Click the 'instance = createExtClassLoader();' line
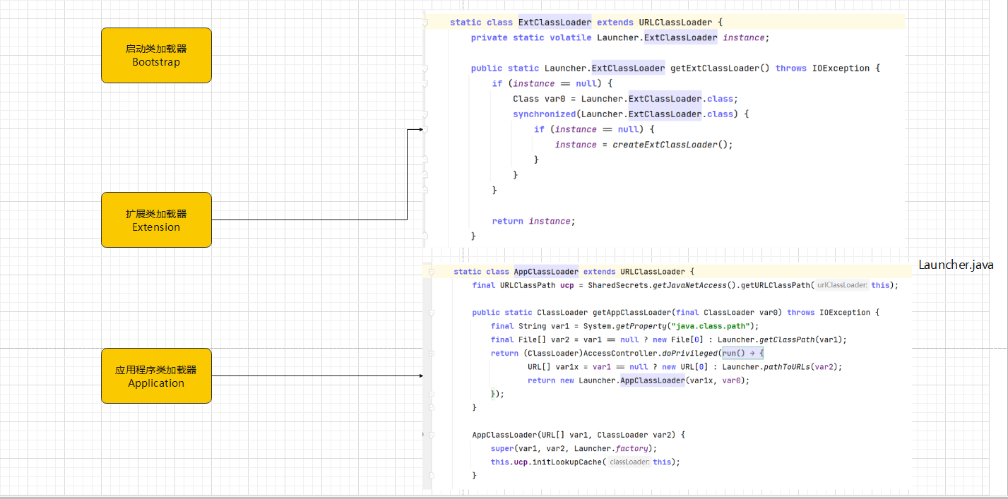 644,145
